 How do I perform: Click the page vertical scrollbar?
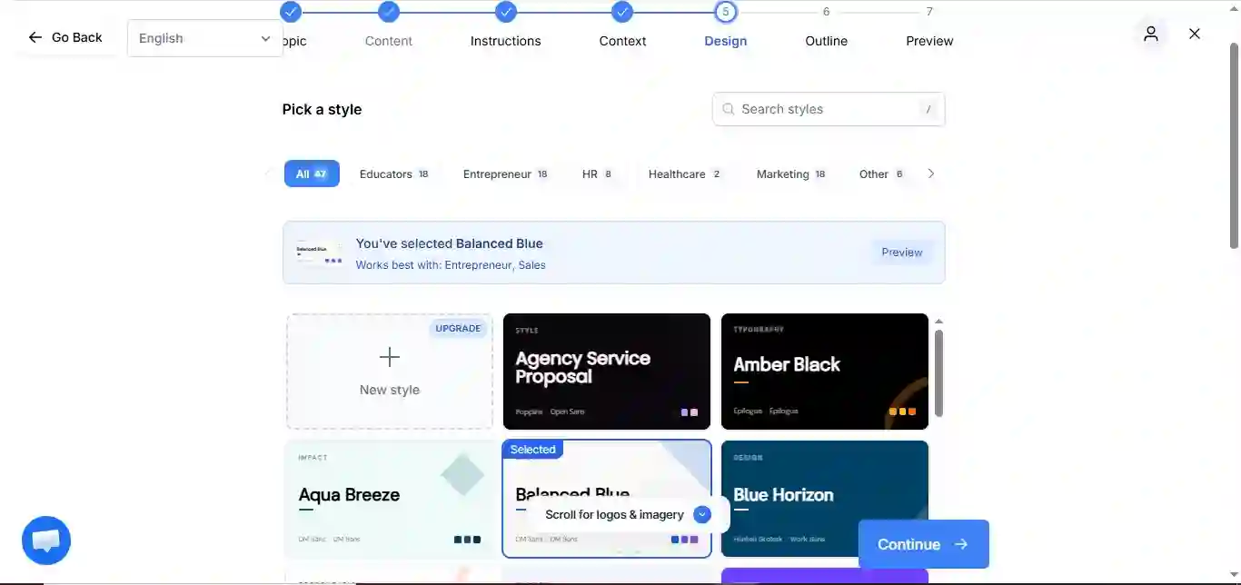tap(1234, 145)
